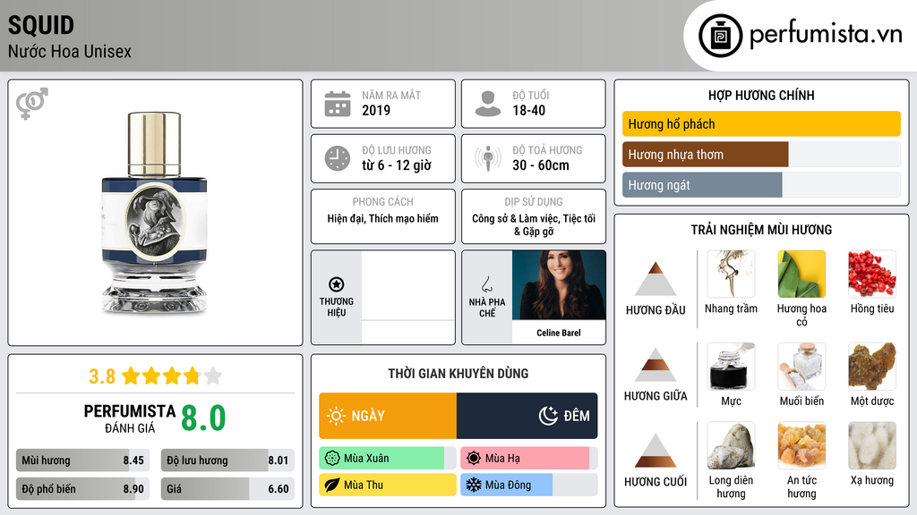Viewport: 917px width, 515px height.
Task: Select the Hồng tiêu note image
Action: [x=872, y=274]
